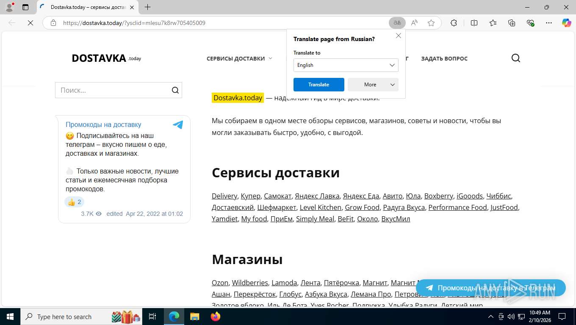Open the ВкусМил link
This screenshot has height=325, width=576.
click(396, 219)
